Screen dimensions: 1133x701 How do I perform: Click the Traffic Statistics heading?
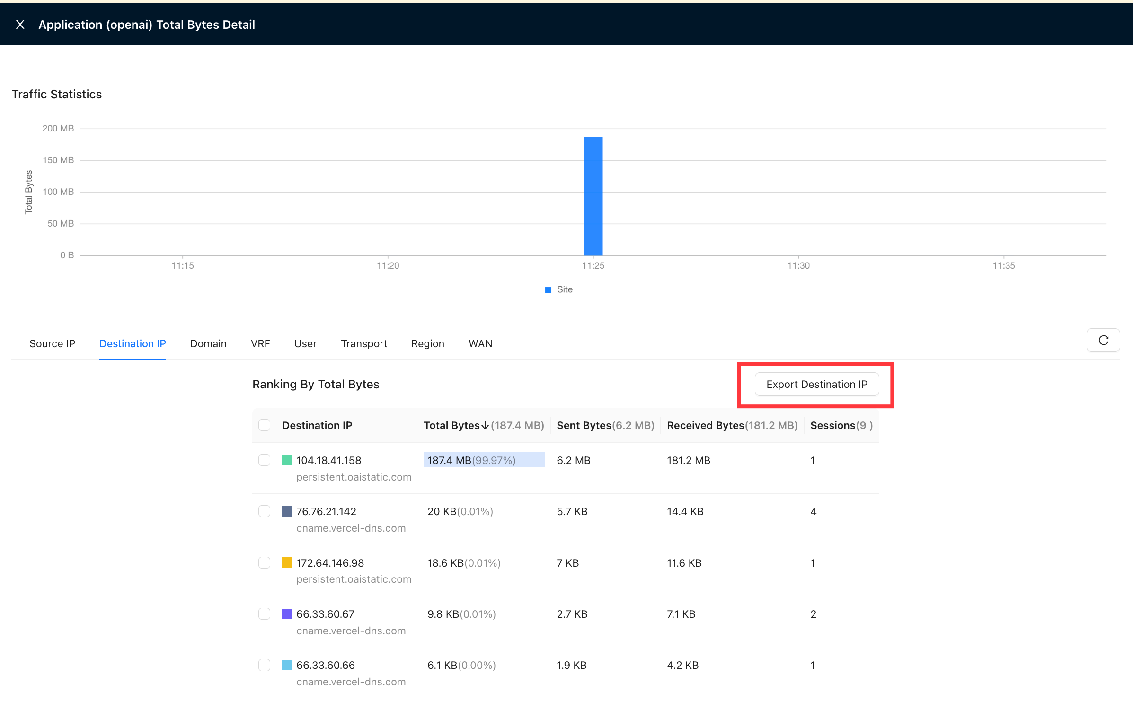57,94
